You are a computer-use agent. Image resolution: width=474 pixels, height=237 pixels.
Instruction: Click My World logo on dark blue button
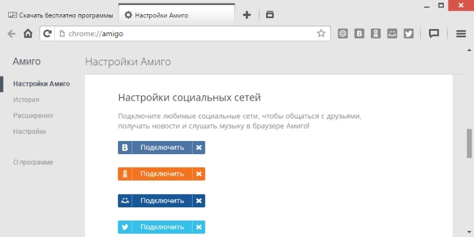tap(125, 200)
